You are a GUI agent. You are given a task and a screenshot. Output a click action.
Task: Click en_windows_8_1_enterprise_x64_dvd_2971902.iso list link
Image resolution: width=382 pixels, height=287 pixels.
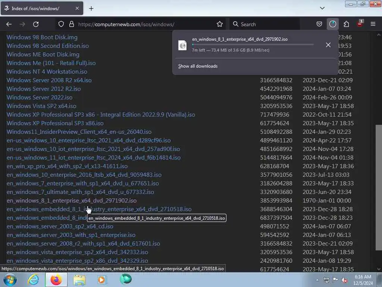(71, 201)
